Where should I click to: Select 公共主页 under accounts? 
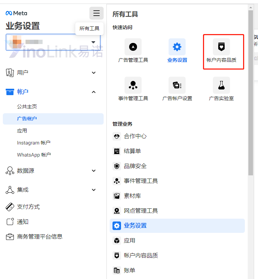27,106
